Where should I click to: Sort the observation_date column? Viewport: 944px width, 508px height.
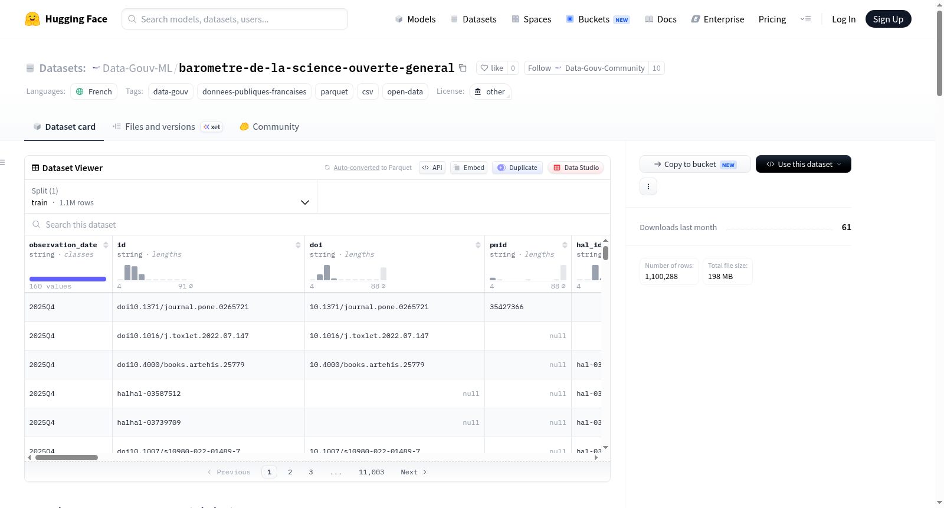point(106,245)
